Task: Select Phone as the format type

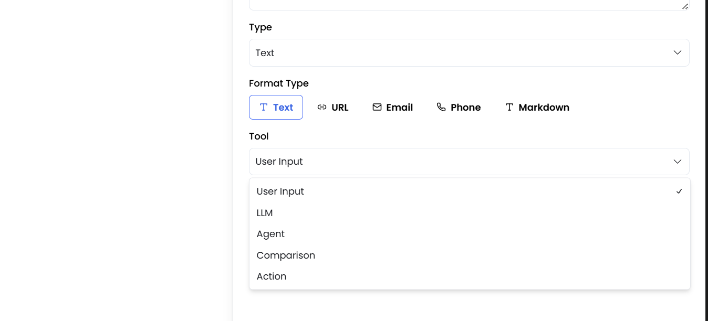Action: [459, 107]
